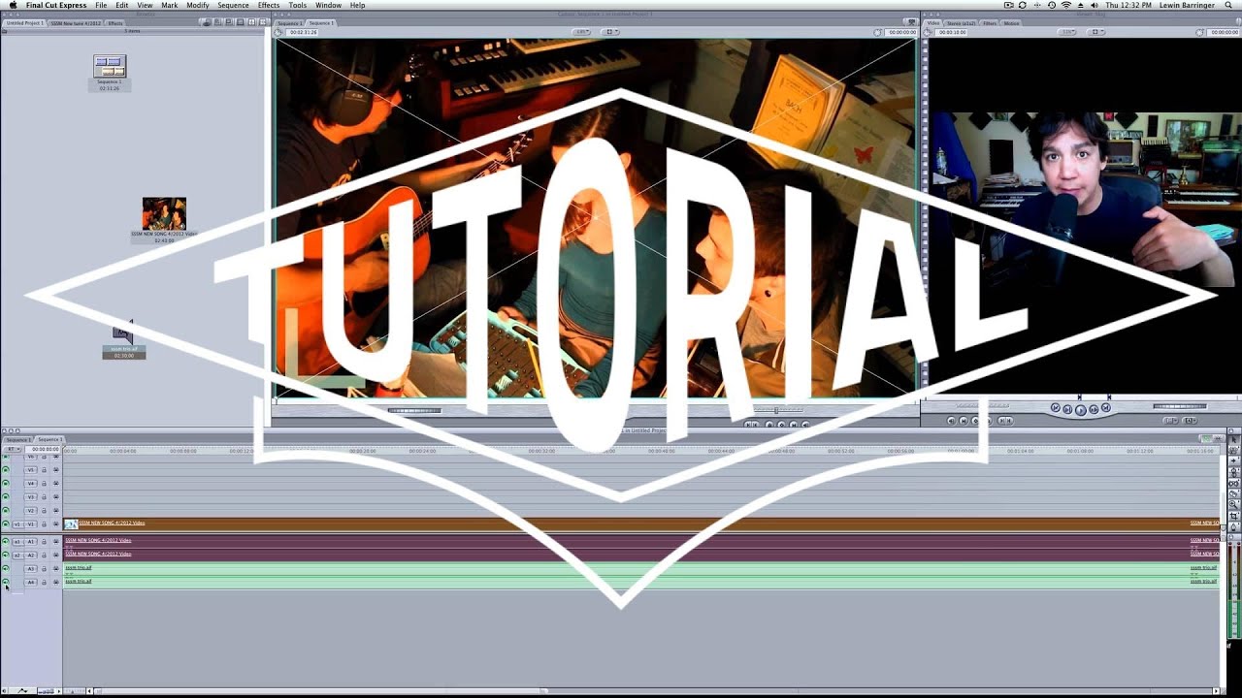Switch to the Filters tab in Viewer
Screen dimensions: 1242x698
(990, 23)
